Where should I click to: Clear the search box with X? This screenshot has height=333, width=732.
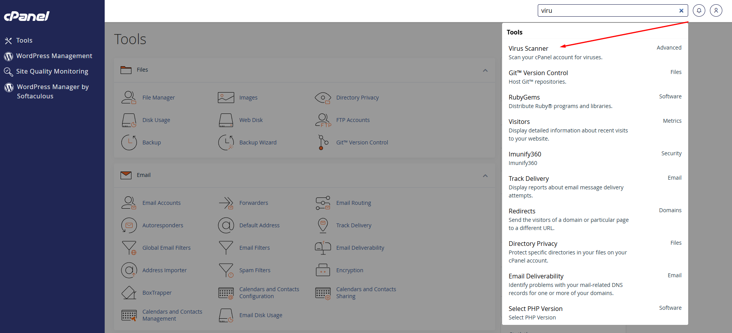click(x=681, y=10)
